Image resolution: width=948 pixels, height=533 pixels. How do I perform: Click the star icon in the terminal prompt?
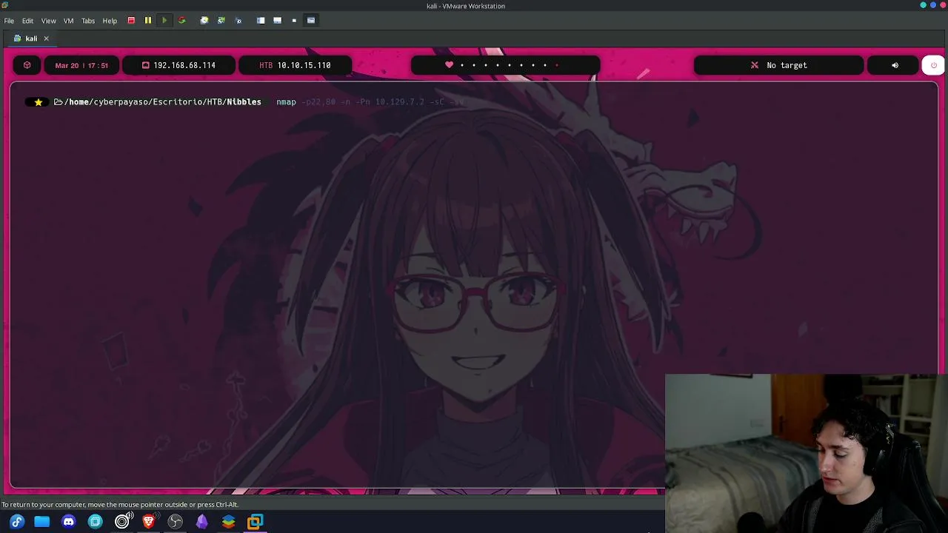pyautogui.click(x=39, y=102)
